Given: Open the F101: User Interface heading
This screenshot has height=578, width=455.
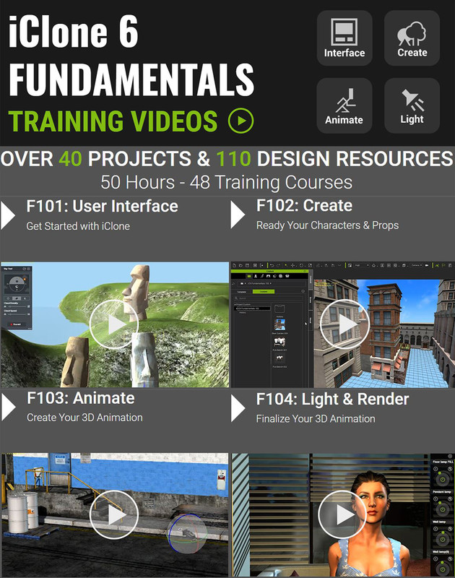Looking at the screenshot, I should [102, 207].
